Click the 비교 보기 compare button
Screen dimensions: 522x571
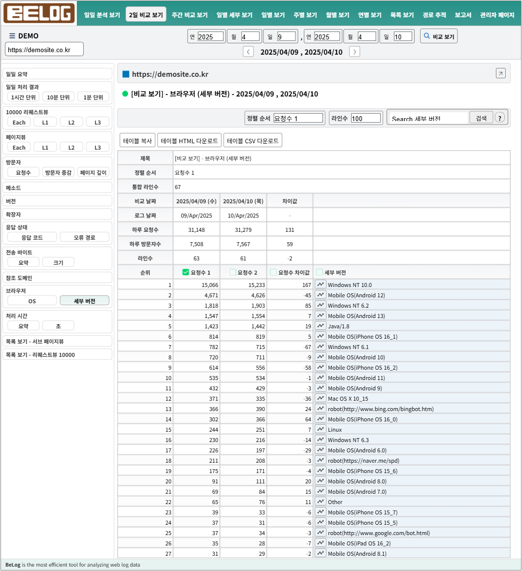pos(439,36)
